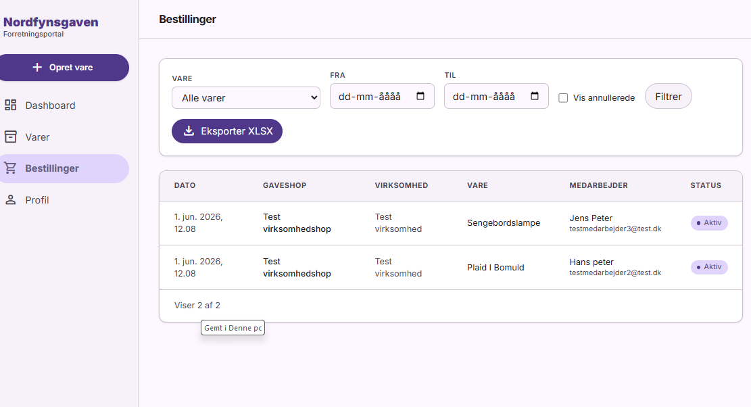Click email testmedarbejder3@test.dk
Screen dimensions: 751x407
[615, 229]
